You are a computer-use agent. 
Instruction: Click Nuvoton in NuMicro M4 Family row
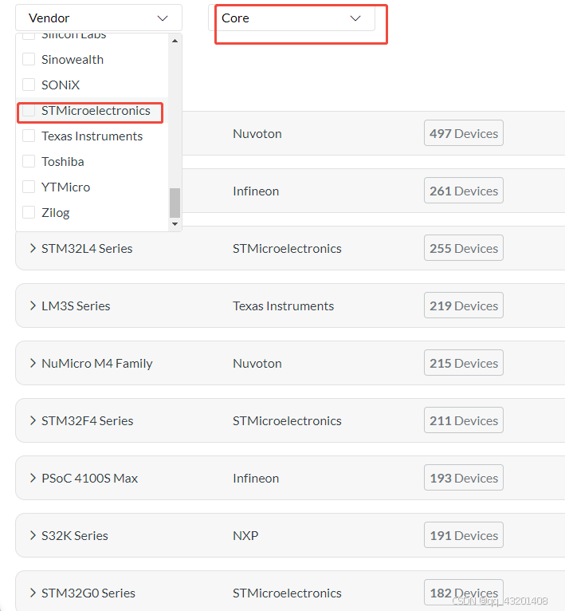257,364
